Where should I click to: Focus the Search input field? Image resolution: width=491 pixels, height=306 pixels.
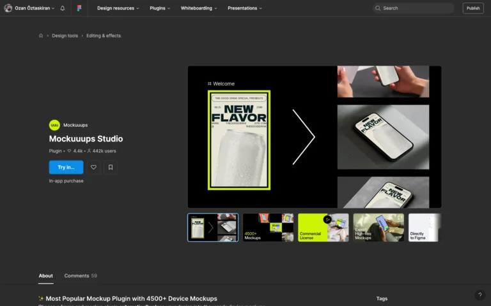point(414,8)
